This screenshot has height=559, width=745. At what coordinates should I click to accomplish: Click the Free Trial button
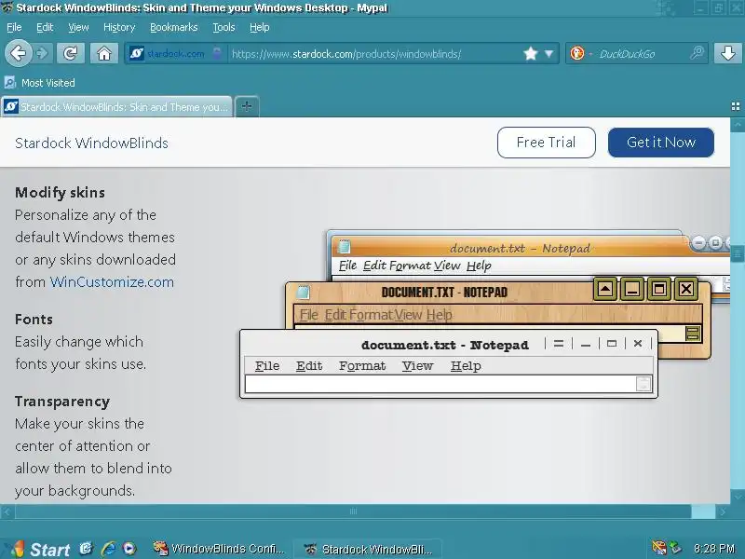tap(547, 143)
